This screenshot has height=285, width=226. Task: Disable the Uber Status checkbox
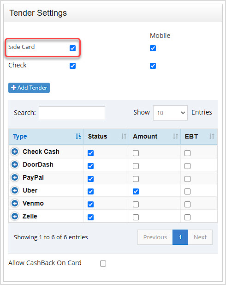pos(90,191)
